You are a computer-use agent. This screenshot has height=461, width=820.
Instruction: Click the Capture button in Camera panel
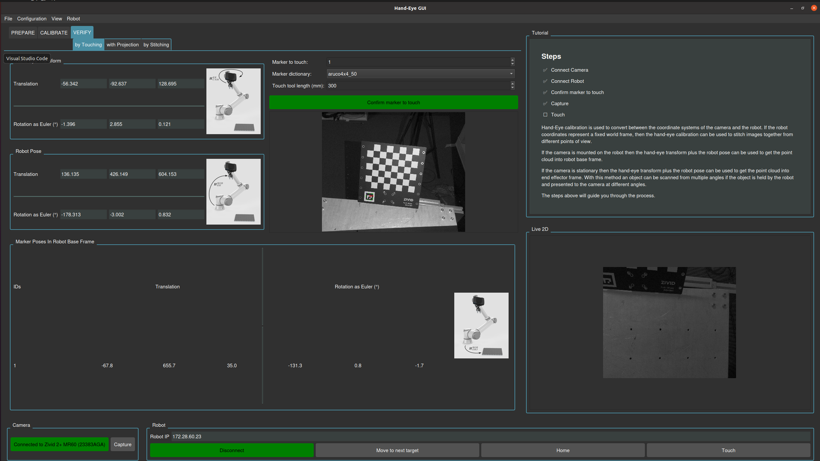tap(123, 444)
